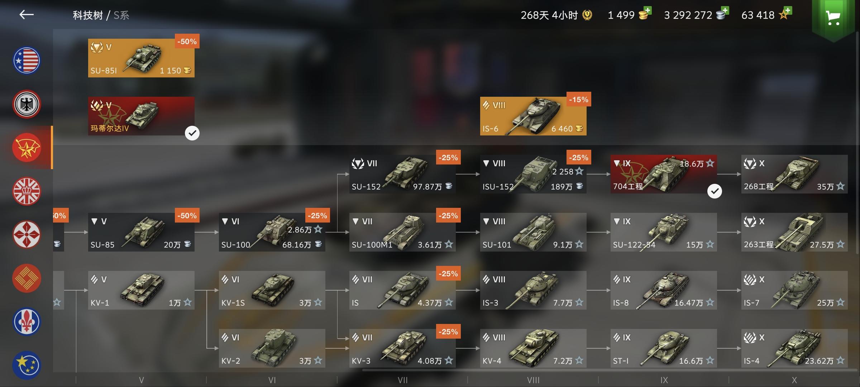
Task: Open the 科技树 breadcrumb label
Action: (x=88, y=15)
